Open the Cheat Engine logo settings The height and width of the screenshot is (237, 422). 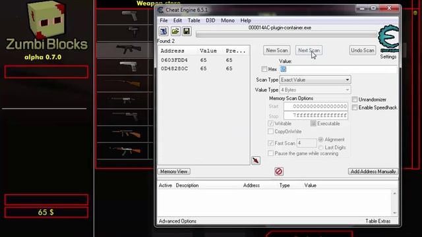[x=388, y=38]
